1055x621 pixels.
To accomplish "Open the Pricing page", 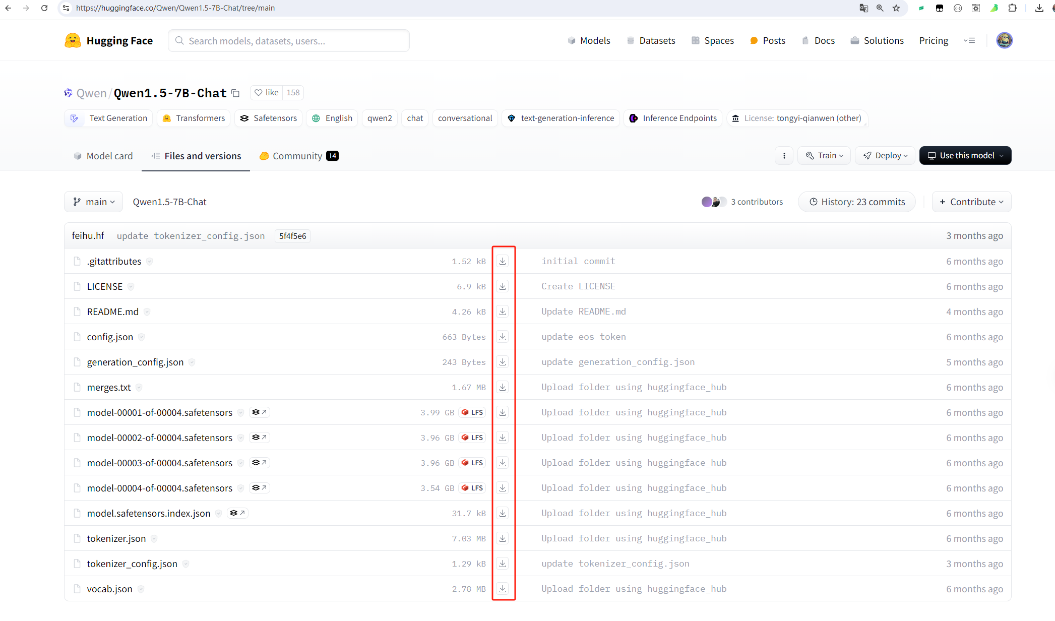I will tap(934, 41).
